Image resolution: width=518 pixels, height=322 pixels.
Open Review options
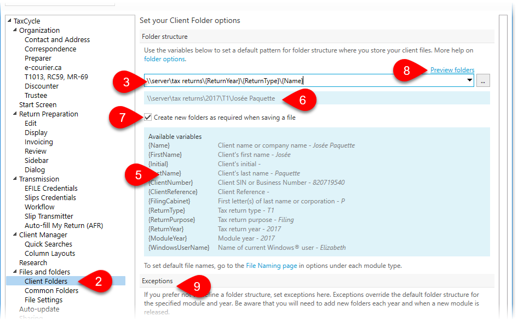(36, 151)
